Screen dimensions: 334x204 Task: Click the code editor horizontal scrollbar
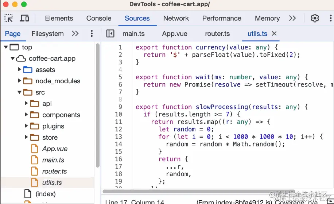click(198, 191)
